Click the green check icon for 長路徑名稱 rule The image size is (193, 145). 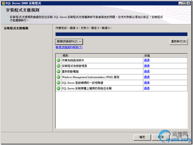58,88
